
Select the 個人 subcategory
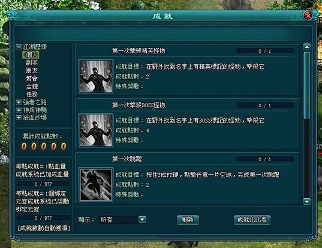(x=31, y=55)
